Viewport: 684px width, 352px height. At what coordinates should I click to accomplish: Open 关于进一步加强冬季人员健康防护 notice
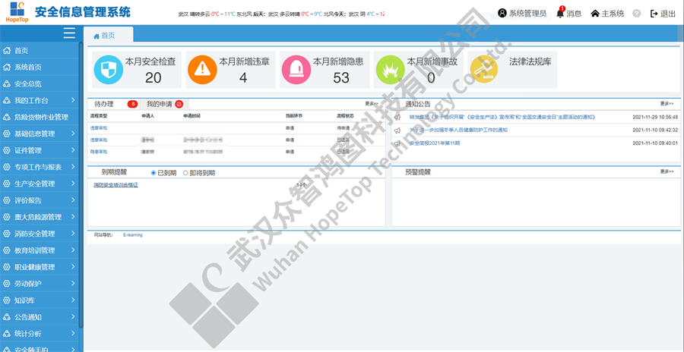(458, 130)
